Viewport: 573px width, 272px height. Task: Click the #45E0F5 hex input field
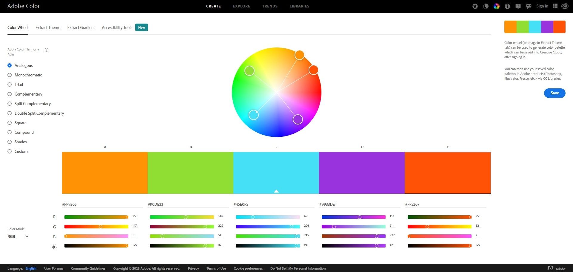point(274,205)
